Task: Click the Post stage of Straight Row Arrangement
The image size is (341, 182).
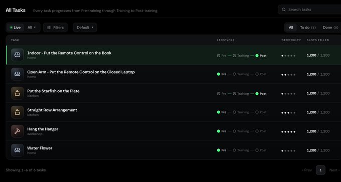Action: pyautogui.click(x=261, y=112)
